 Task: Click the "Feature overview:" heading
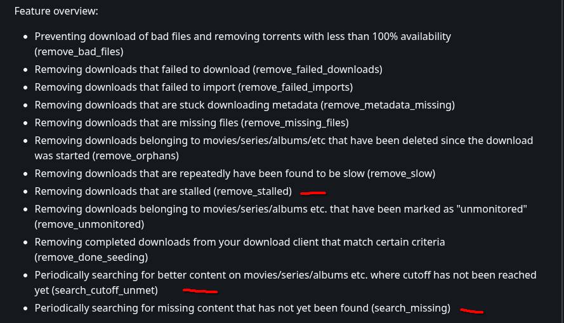[56, 11]
